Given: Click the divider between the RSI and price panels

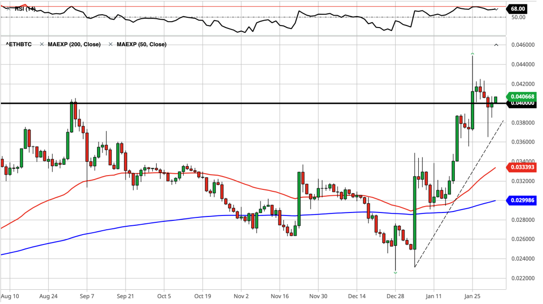Looking at the screenshot, I should (x=253, y=36).
